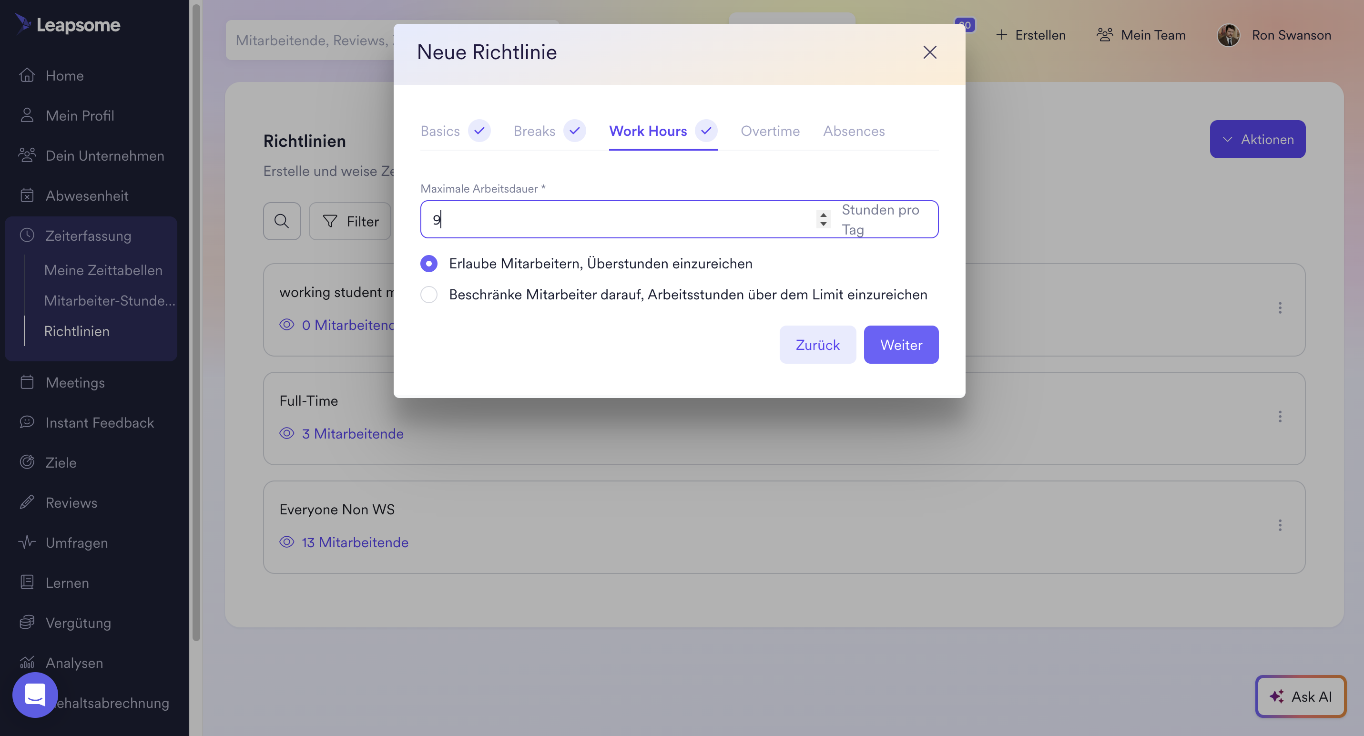Click the Everyone Non WS title

(x=337, y=510)
